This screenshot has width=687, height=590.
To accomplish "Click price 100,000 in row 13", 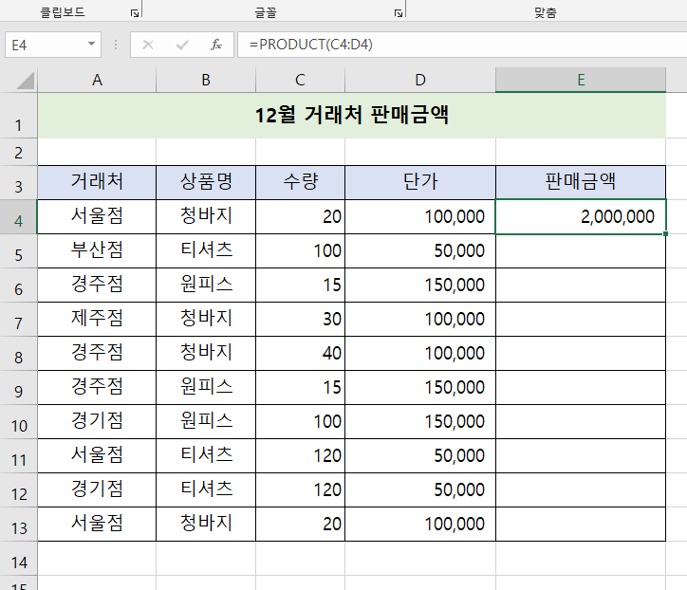I will click(x=420, y=525).
